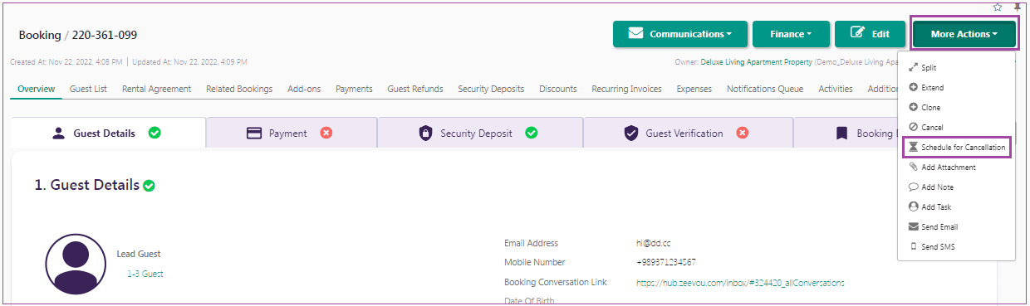Screen dimensions: 1030x306
Task: Open the Booking Conversation Link URL
Action: pos(740,282)
